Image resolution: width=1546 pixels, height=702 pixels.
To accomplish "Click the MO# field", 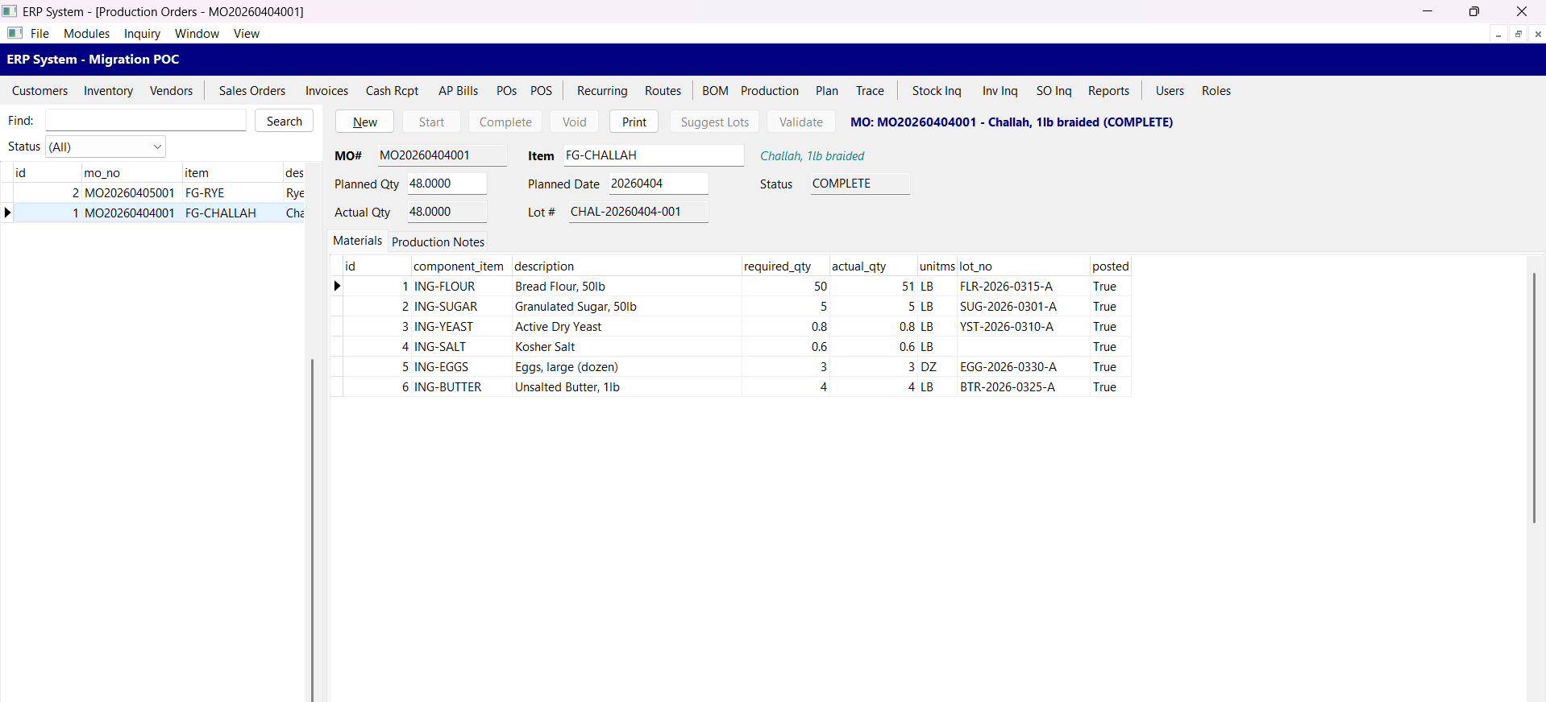I will click(x=442, y=155).
